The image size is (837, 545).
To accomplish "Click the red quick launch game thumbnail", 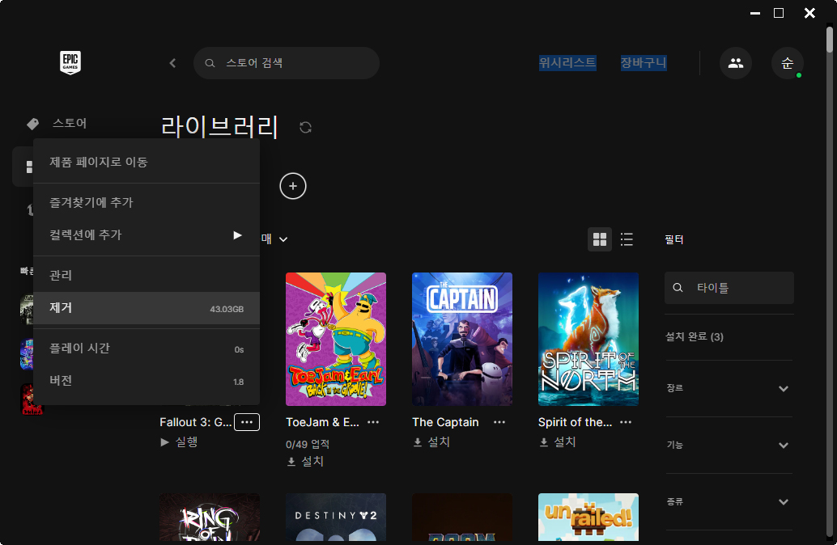I will (32, 399).
